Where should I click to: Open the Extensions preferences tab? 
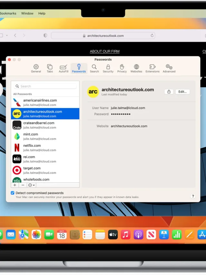click(152, 68)
